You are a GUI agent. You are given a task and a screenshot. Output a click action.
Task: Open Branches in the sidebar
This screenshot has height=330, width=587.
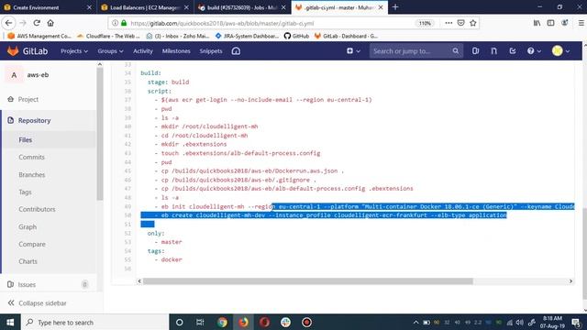[32, 175]
